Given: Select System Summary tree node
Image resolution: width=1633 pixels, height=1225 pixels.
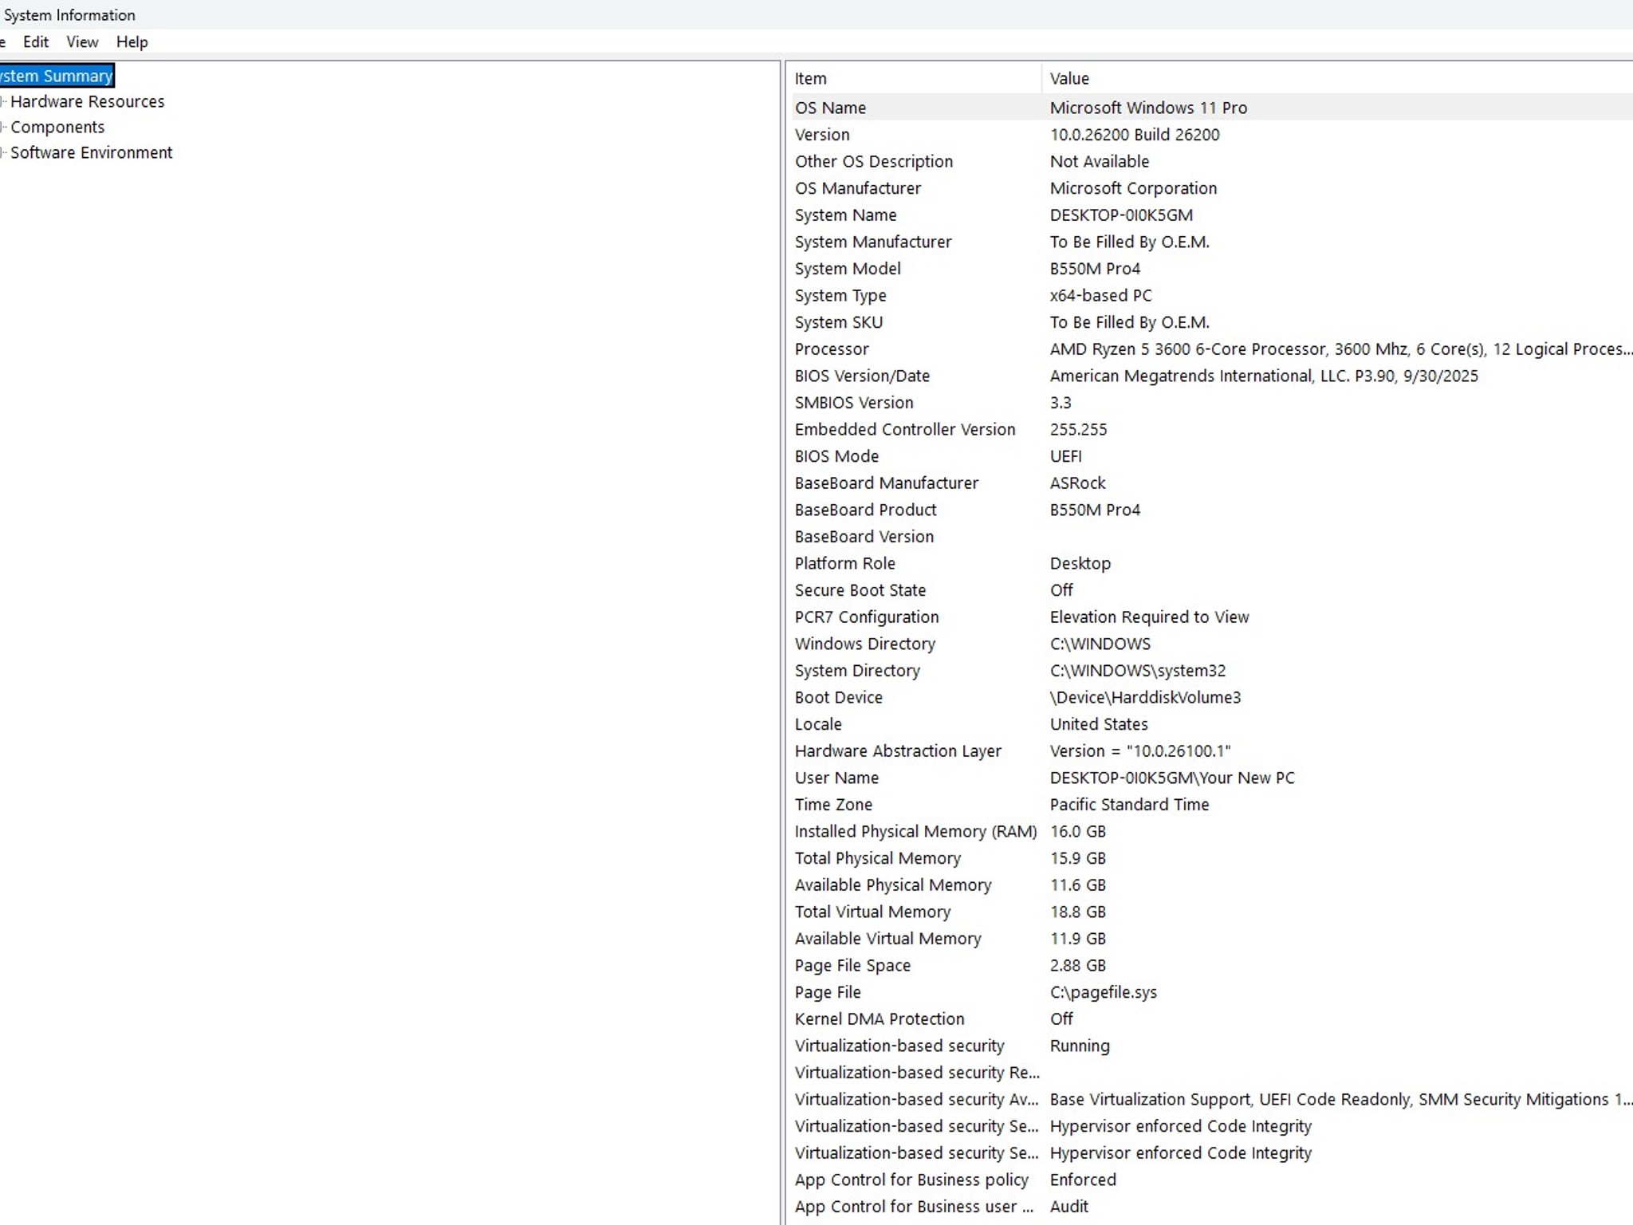Looking at the screenshot, I should coord(56,76).
